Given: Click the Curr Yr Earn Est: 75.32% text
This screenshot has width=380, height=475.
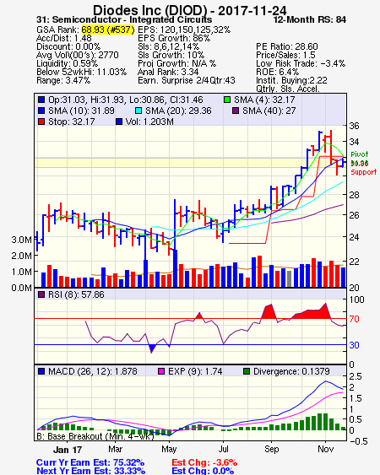Looking at the screenshot, I should [x=90, y=463].
